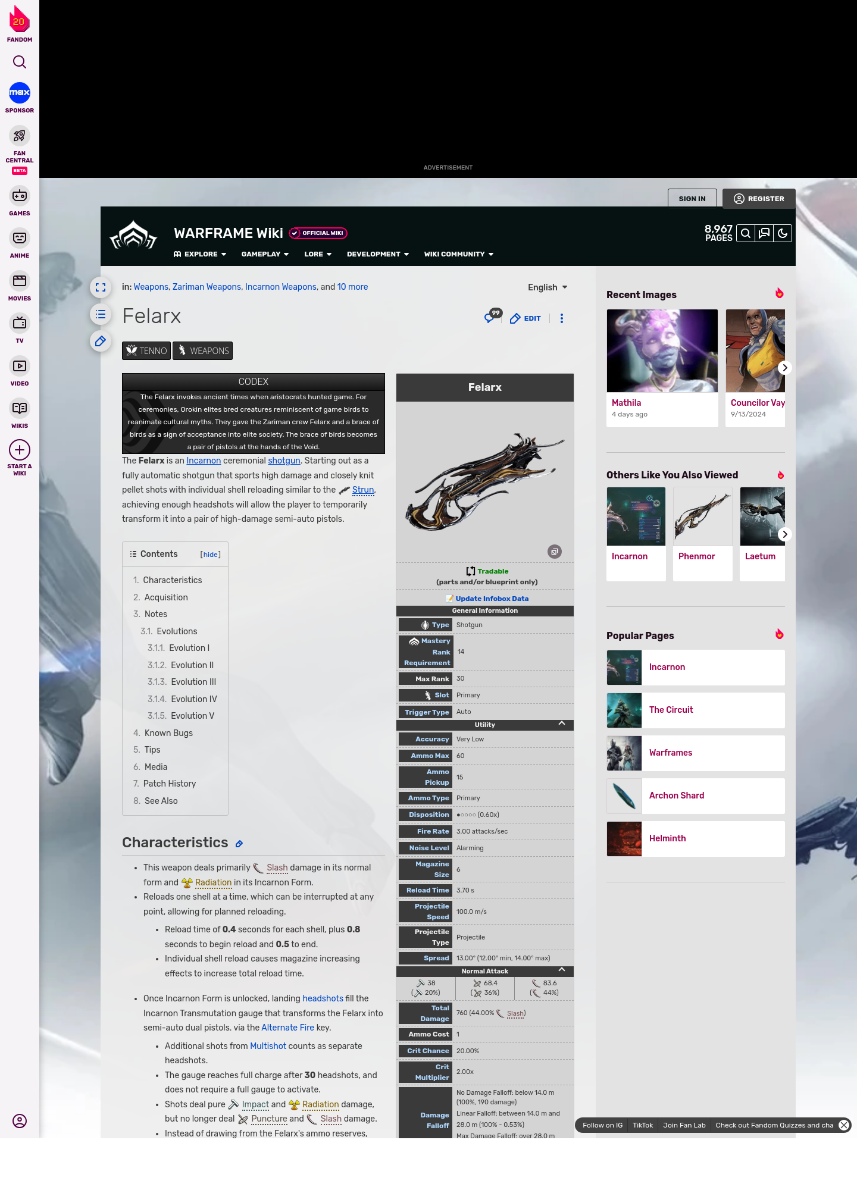Expand page to full width
Viewport: 857px width, 1190px height.
pos(101,287)
